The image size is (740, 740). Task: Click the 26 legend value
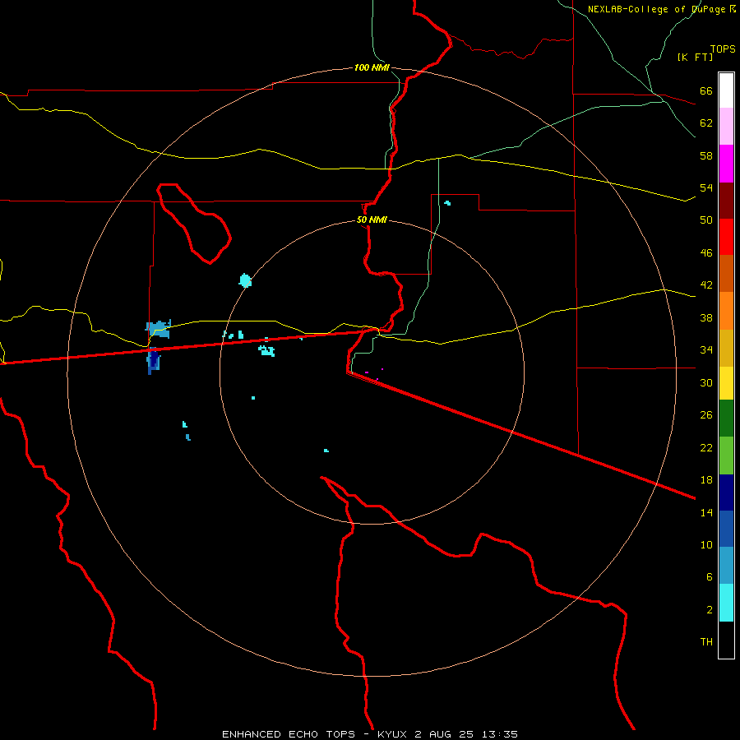tap(706, 415)
